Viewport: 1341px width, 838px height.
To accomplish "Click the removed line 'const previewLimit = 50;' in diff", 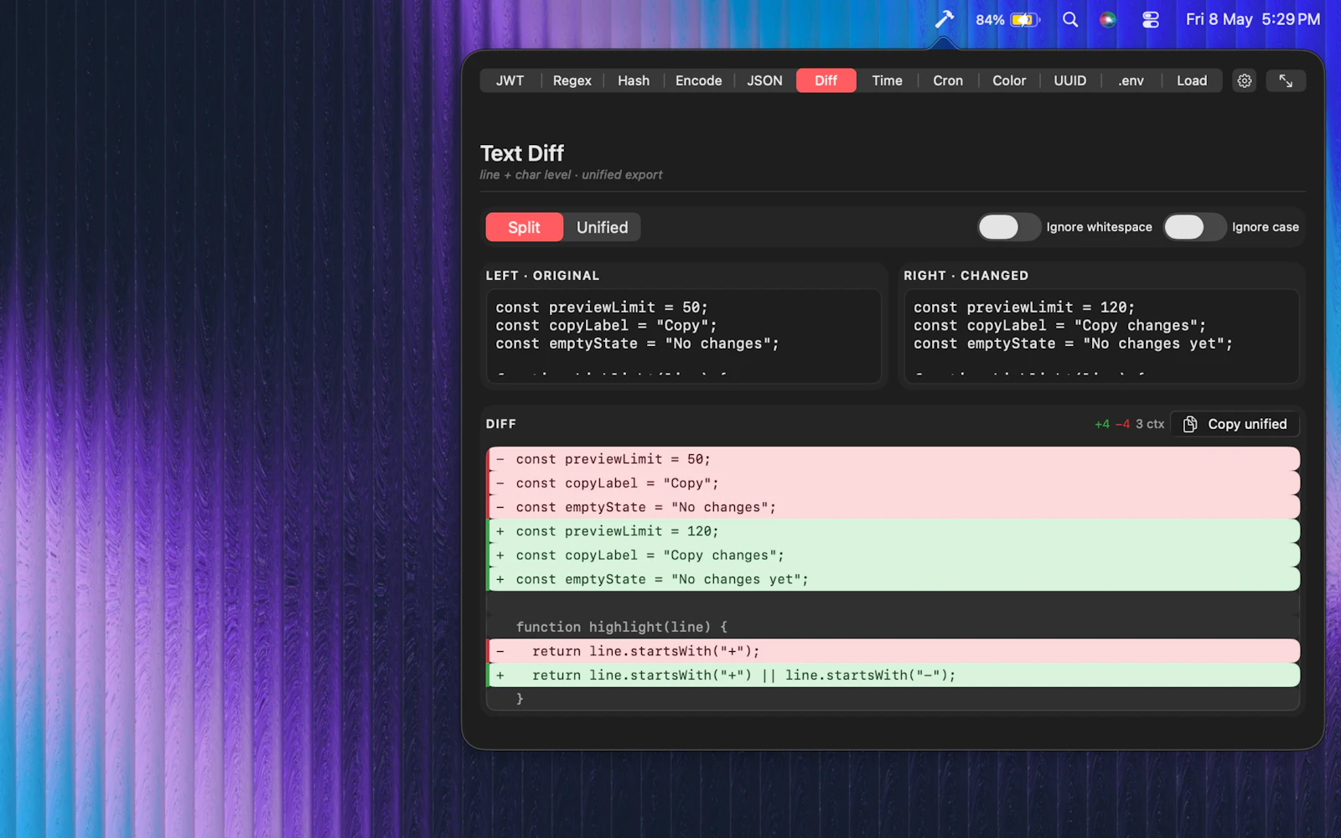I will click(x=893, y=459).
